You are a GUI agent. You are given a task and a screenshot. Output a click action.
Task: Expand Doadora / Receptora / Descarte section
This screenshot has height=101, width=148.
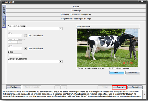click(x=76, y=15)
